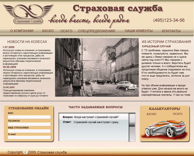Open the КУРЬЕЗНЫЙ СЛУЧАЙ article title
The width and height of the screenshot is (194, 156).
[x=156, y=46]
